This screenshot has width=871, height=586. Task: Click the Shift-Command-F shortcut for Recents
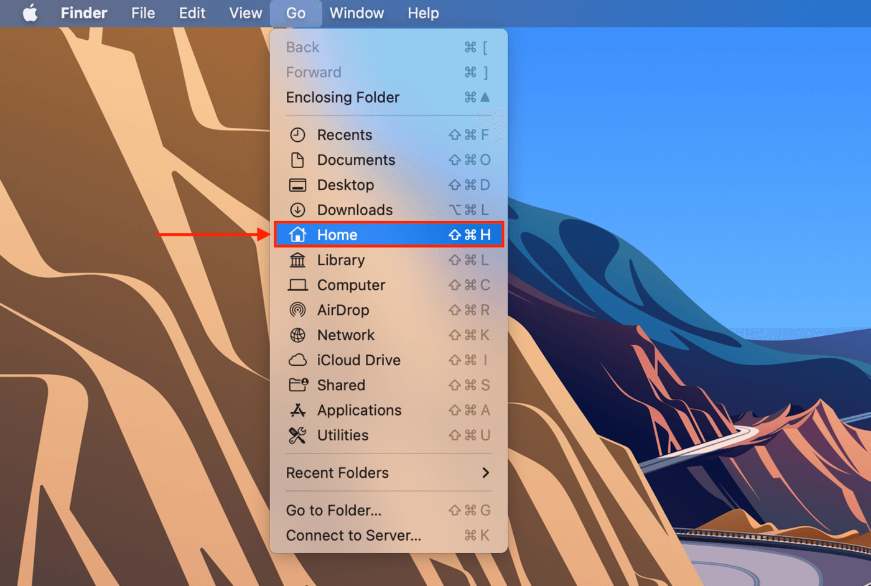(x=469, y=135)
